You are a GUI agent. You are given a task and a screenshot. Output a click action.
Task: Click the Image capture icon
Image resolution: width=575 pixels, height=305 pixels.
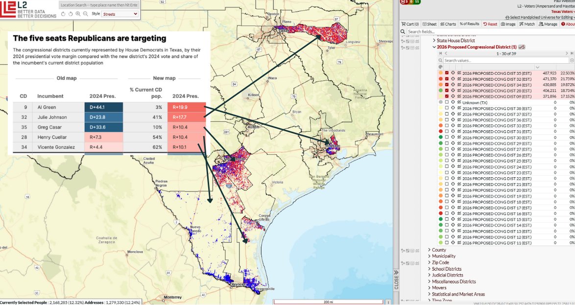point(508,24)
